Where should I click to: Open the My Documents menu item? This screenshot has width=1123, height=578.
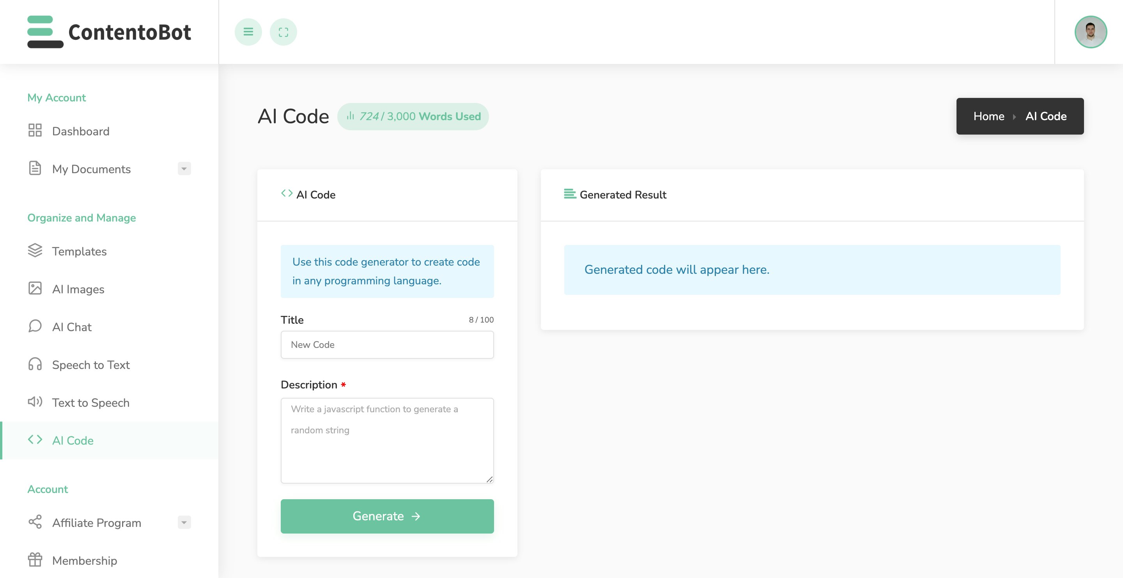91,169
